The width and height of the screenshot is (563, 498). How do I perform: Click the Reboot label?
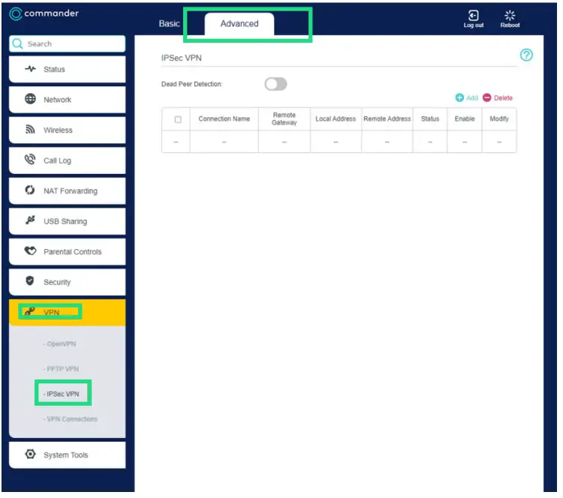pos(510,25)
